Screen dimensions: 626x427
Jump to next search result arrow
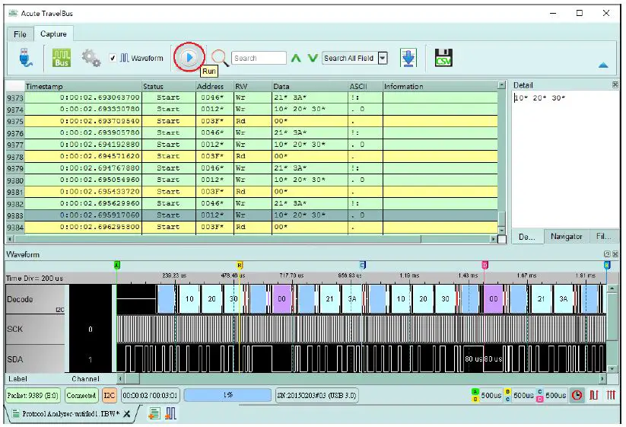point(312,58)
